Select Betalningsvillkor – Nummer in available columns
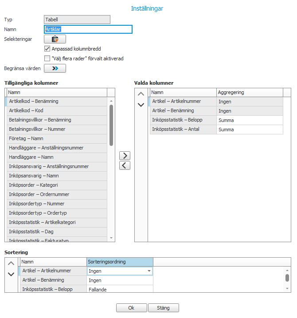Screen dimensions: 297x318 [x=56, y=130]
